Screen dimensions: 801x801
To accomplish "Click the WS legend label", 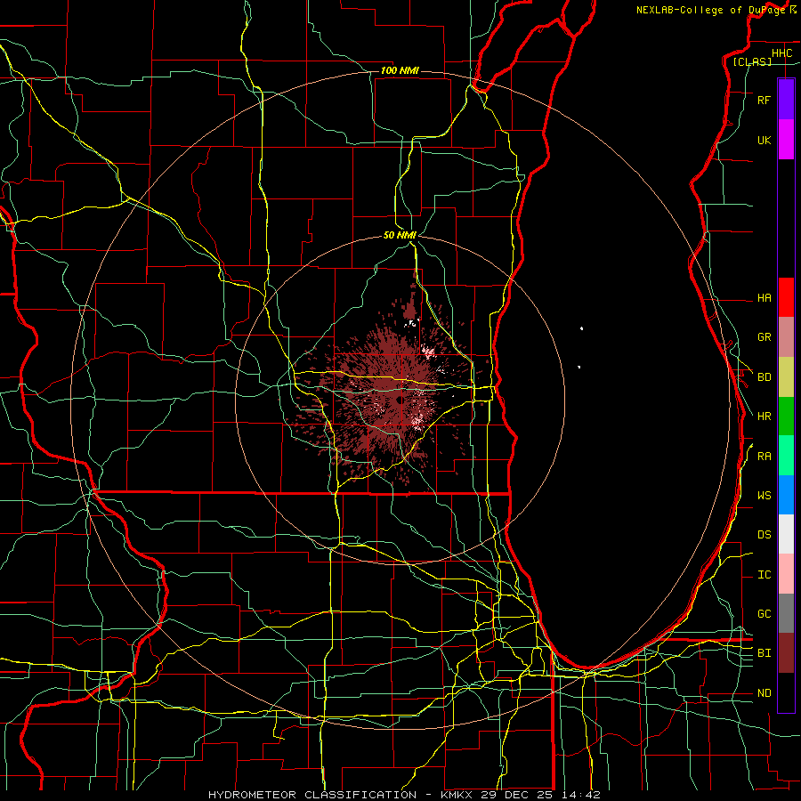I will [765, 495].
